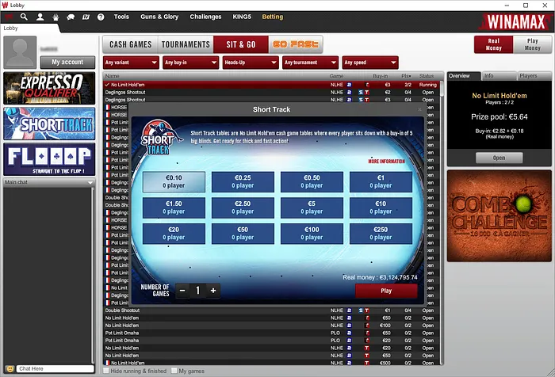
Task: Click the search magnifier icon in toolbar
Action: point(24,16)
